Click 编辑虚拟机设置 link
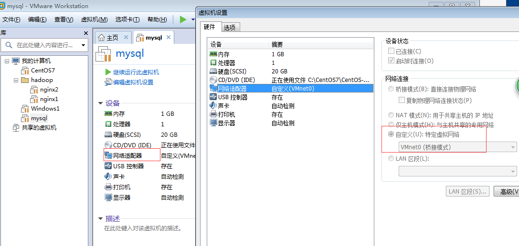Screen dimensions: 519x246 click(x=133, y=82)
